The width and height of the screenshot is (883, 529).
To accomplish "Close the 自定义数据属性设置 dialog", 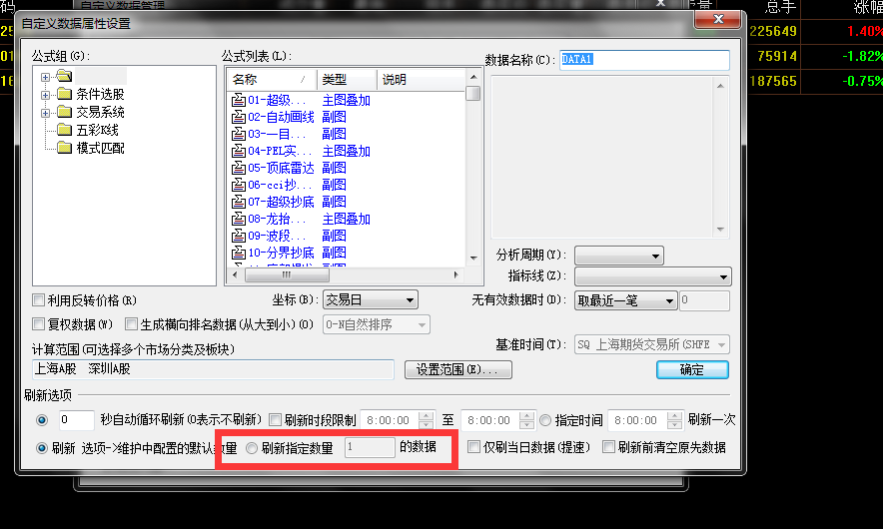I will click(x=718, y=19).
